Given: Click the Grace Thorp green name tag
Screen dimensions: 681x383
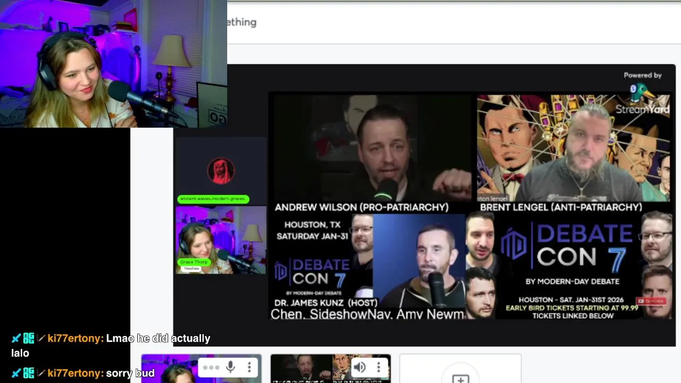Looking at the screenshot, I should [x=194, y=262].
